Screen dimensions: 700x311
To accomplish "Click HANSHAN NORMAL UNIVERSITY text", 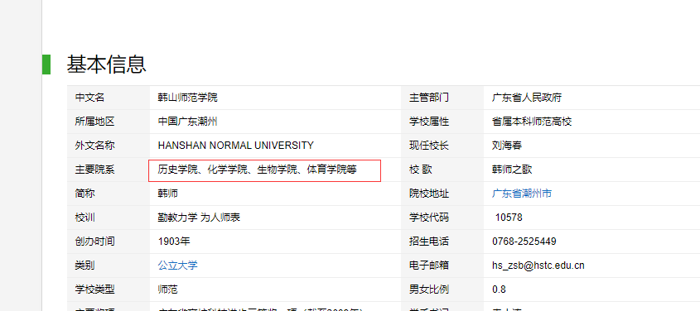I will (x=236, y=146).
